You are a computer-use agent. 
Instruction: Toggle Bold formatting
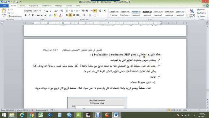(25, 15)
